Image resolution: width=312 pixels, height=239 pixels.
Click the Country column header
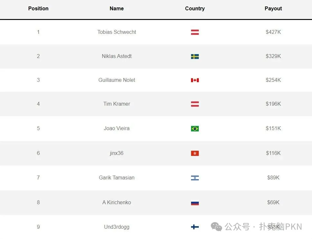click(195, 9)
